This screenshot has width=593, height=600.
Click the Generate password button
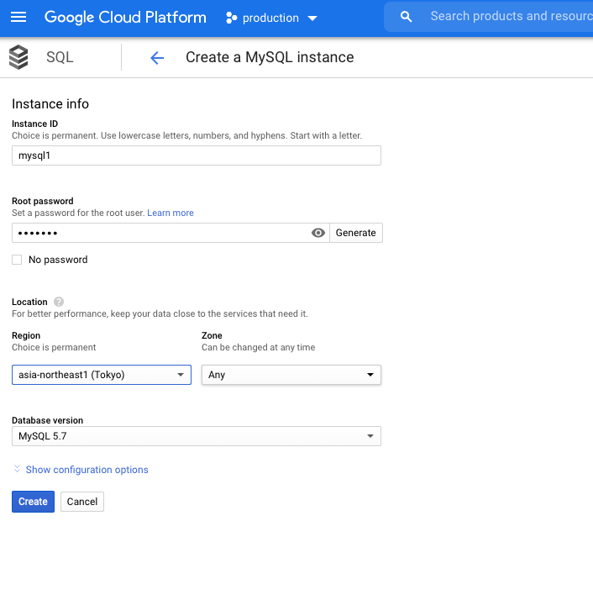(x=355, y=233)
